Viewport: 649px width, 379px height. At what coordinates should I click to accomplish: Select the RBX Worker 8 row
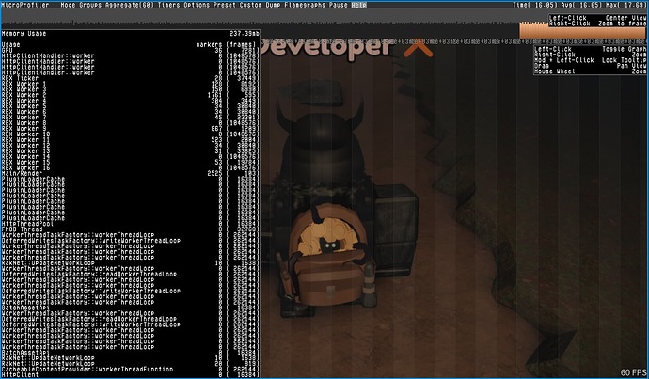[x=131, y=123]
